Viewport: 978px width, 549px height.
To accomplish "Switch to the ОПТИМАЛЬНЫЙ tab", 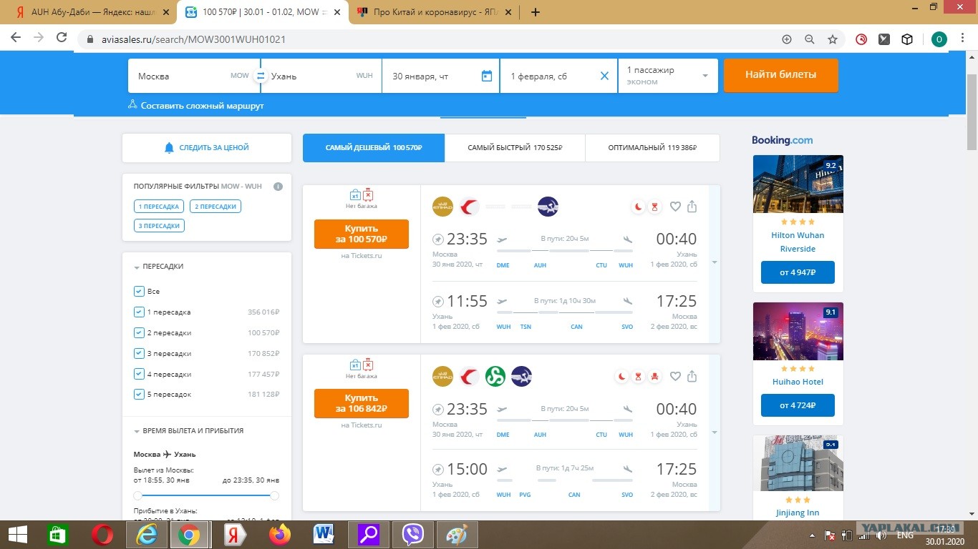I will [x=652, y=148].
